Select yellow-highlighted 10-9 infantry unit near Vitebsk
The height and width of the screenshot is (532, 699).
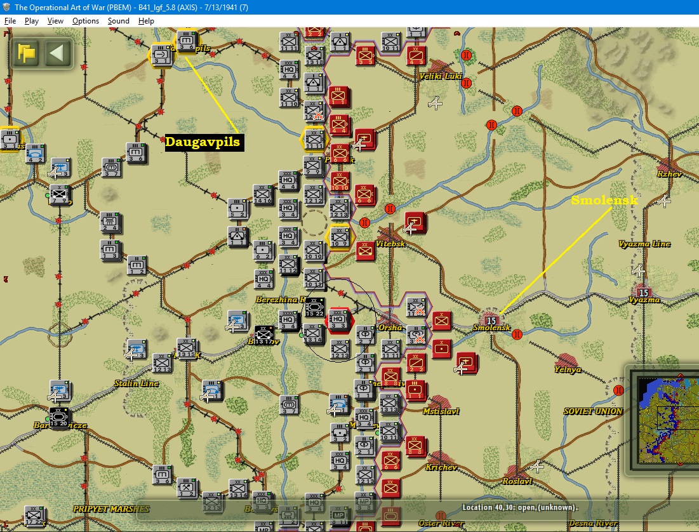pyautogui.click(x=340, y=236)
